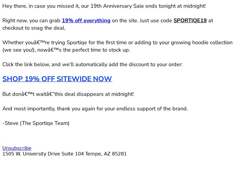Click the SPORTIQE19 promo code
This screenshot has height=178, width=237.
(x=190, y=20)
